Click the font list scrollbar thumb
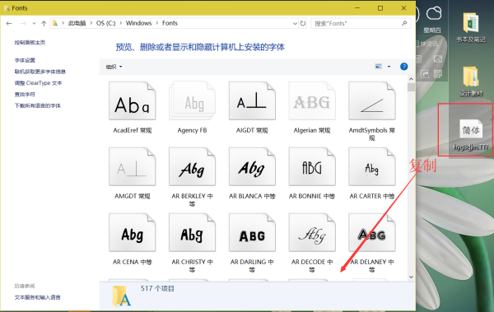The width and height of the screenshot is (494, 312). point(411,87)
